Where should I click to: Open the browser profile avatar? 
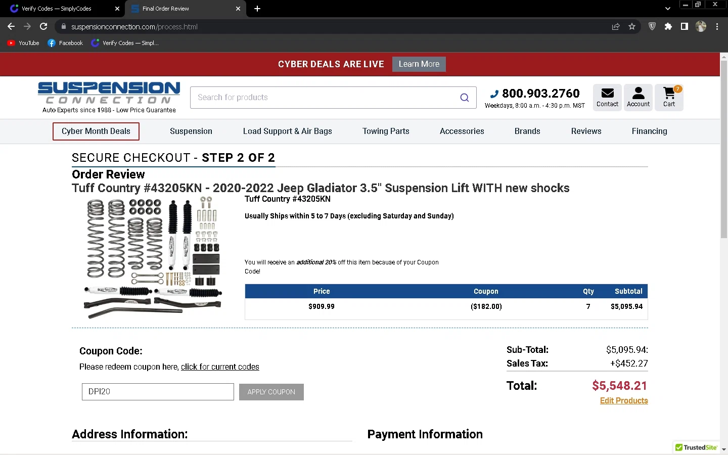tap(701, 27)
